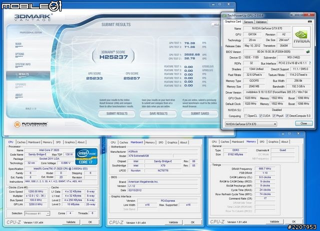This screenshot has height=231, width=320.
Task: Select Results in the 3DMark Vantage sidebar
Action: point(28,75)
